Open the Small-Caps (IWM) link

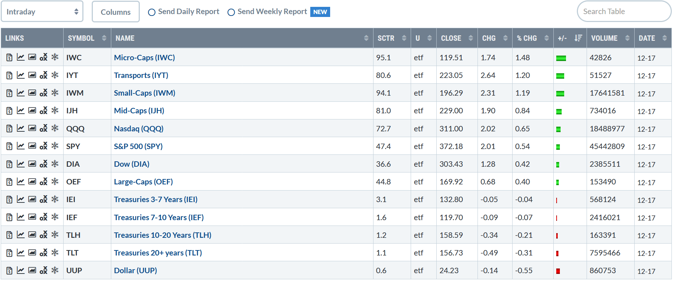[x=144, y=93]
